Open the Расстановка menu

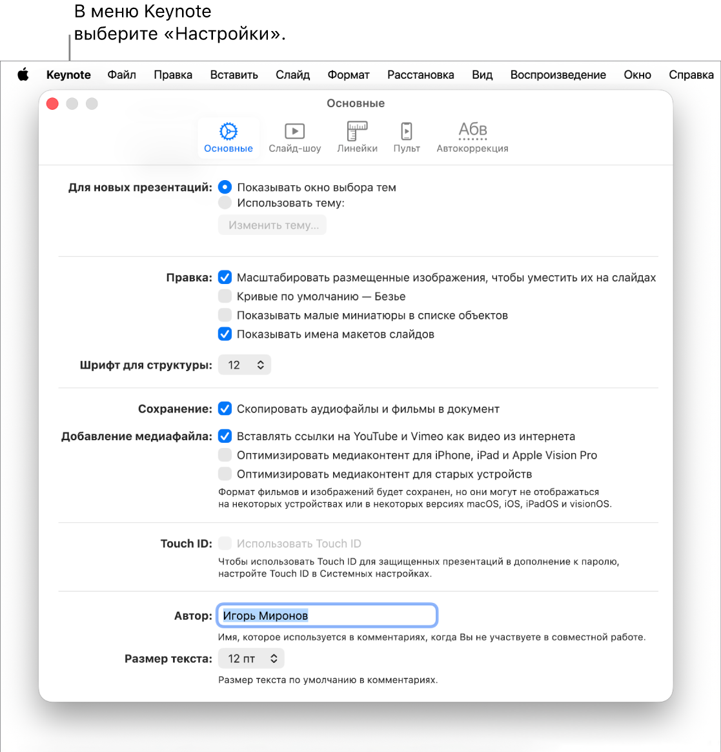[421, 75]
